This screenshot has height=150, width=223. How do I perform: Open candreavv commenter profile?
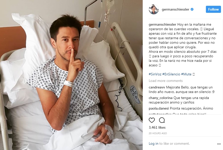click(x=157, y=87)
